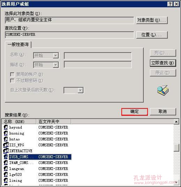Click the 名称 text input field

point(98,56)
